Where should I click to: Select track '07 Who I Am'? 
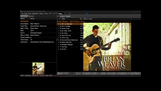[70, 38]
